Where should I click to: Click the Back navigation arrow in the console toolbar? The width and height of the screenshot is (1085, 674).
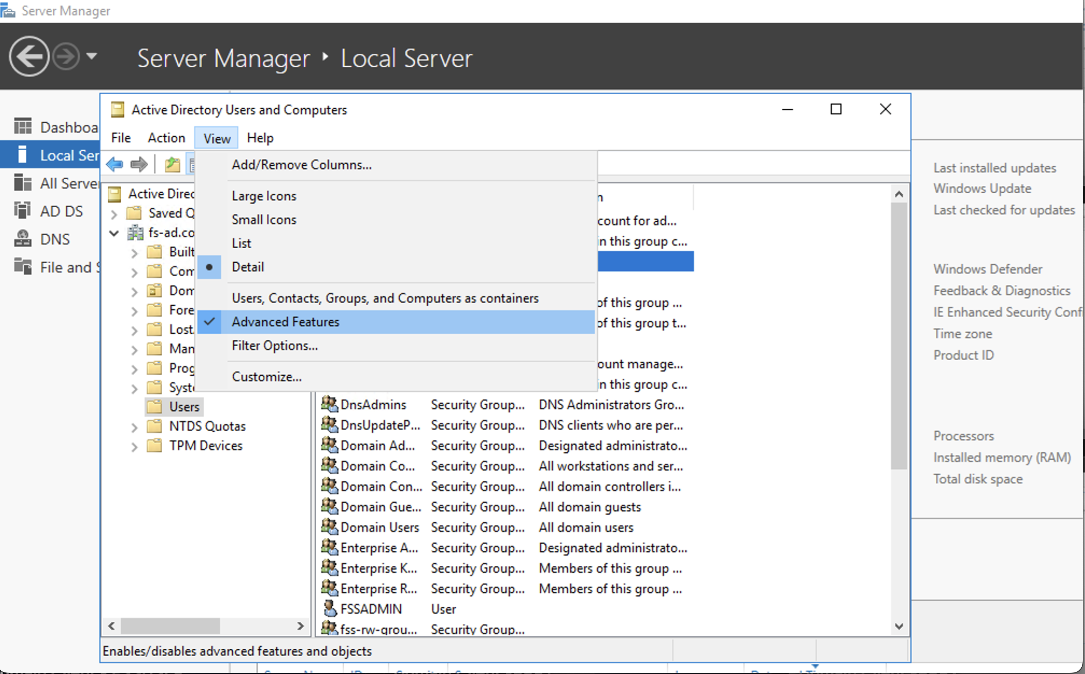click(x=114, y=164)
